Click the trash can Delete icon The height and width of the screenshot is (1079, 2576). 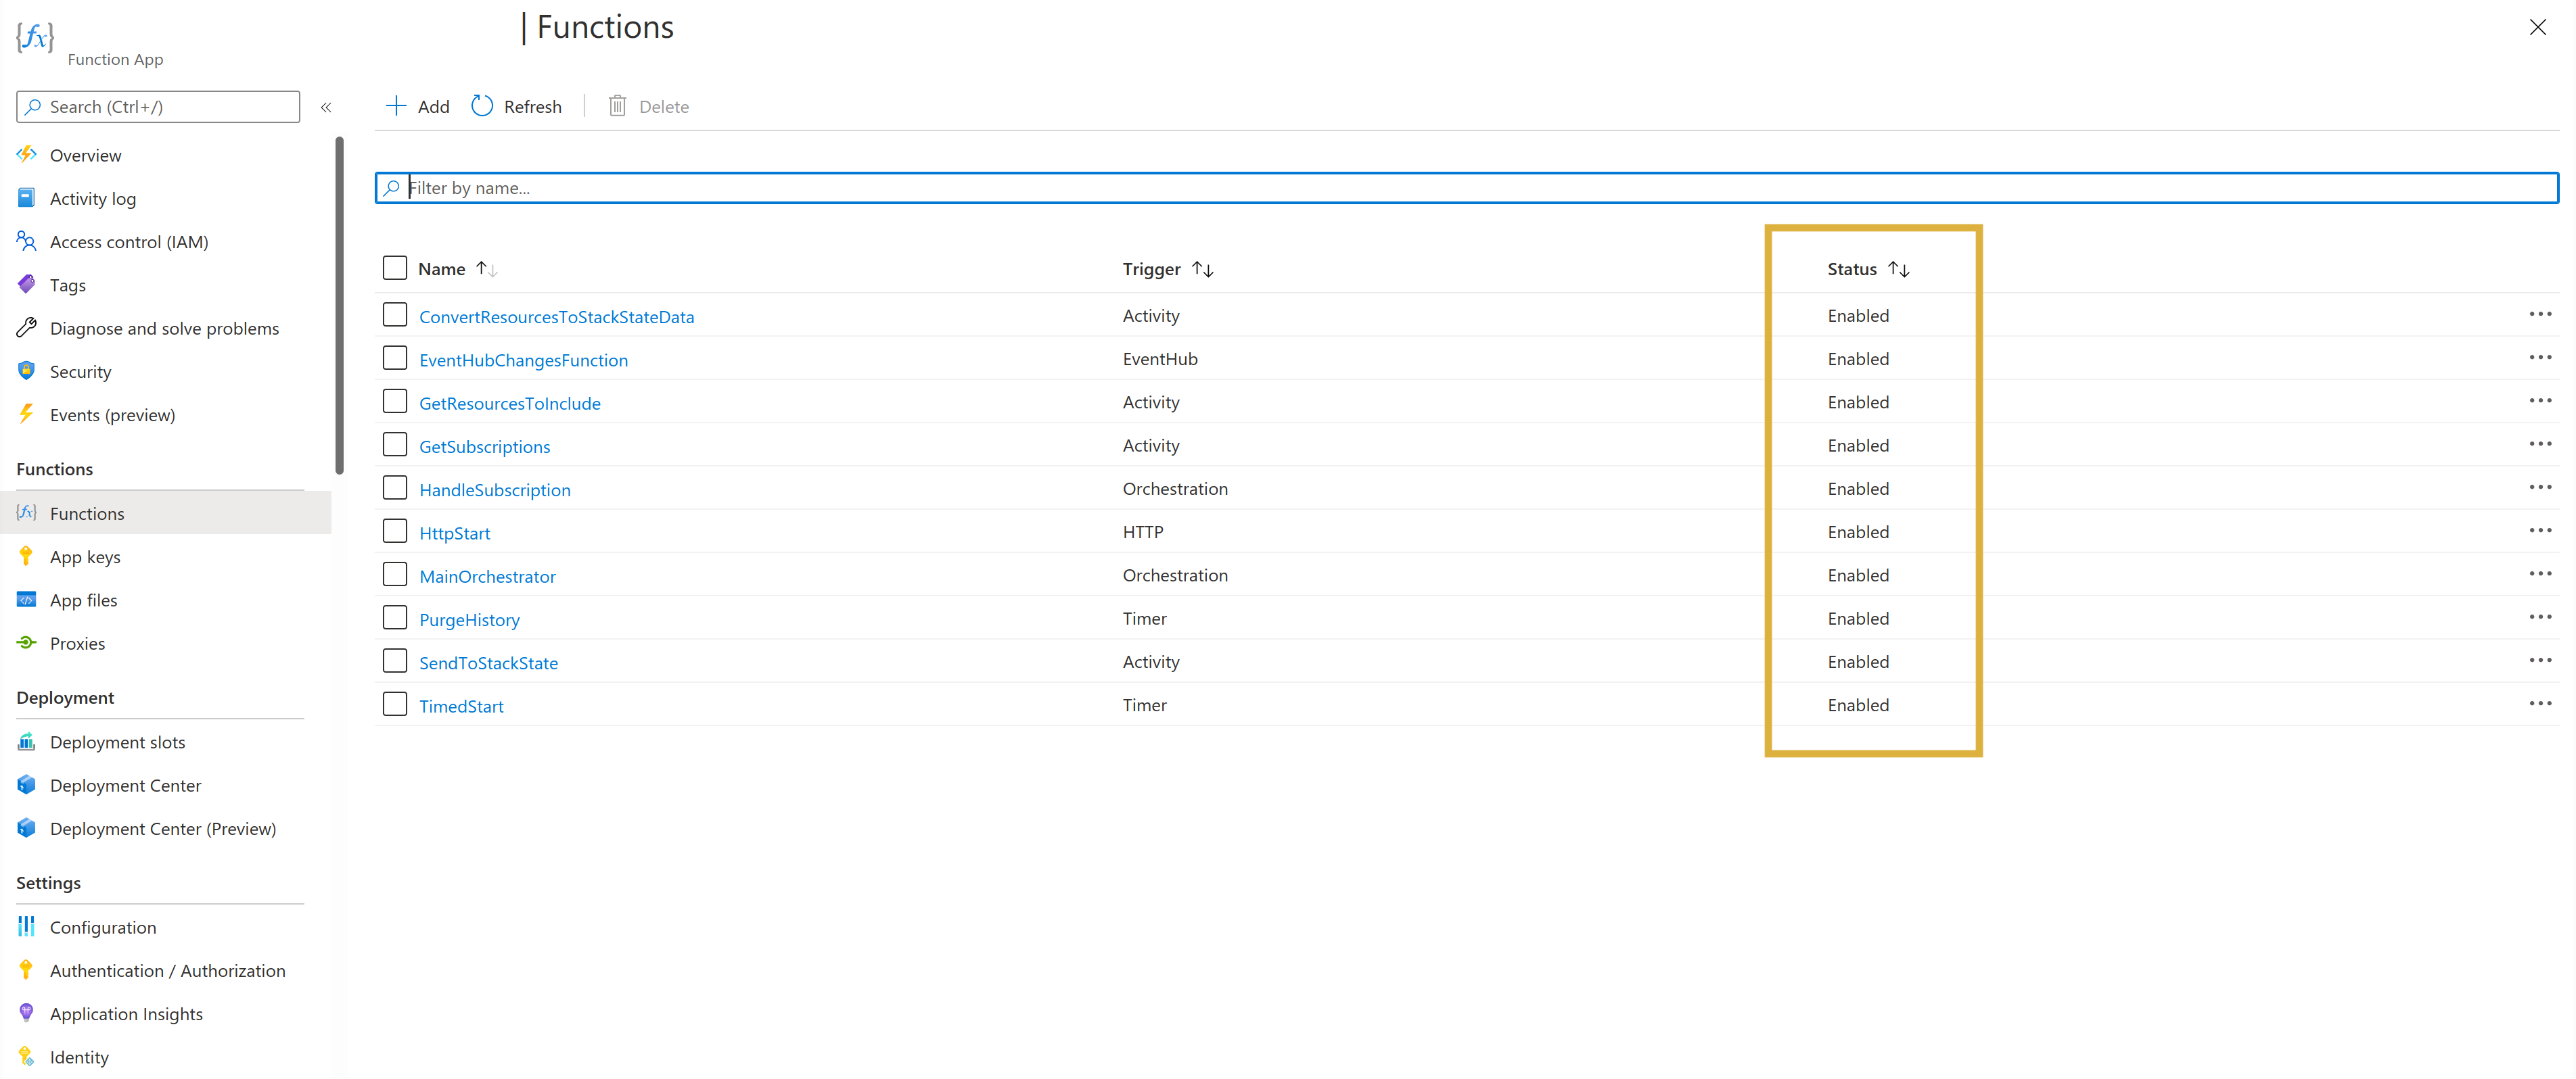click(618, 106)
